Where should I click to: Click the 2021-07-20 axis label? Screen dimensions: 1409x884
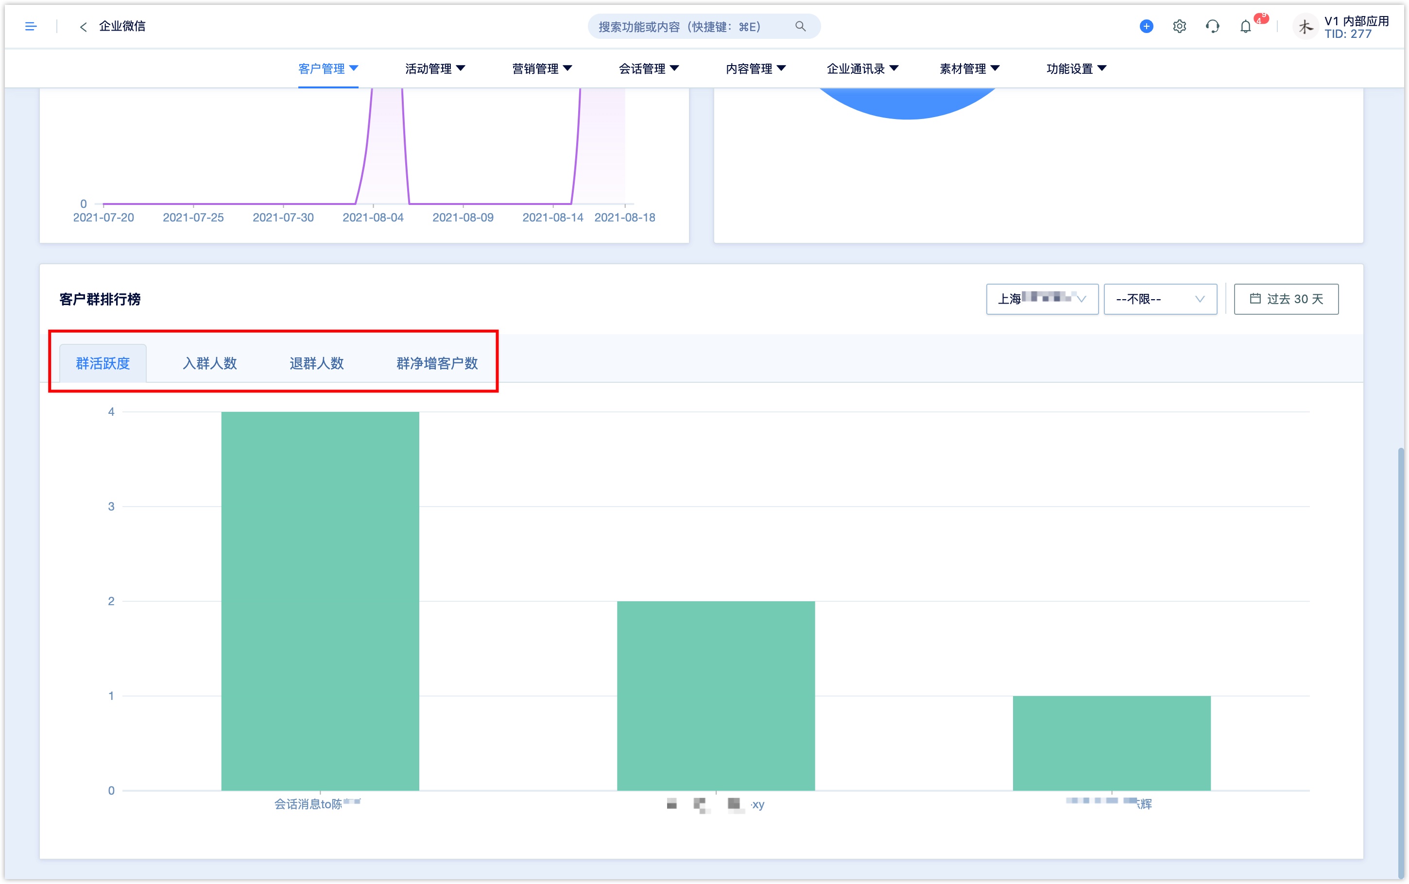[x=103, y=218]
